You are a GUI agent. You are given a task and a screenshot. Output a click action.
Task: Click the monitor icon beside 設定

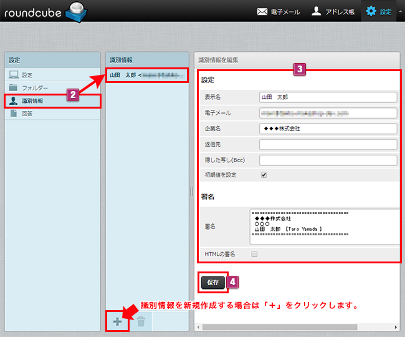coord(14,75)
